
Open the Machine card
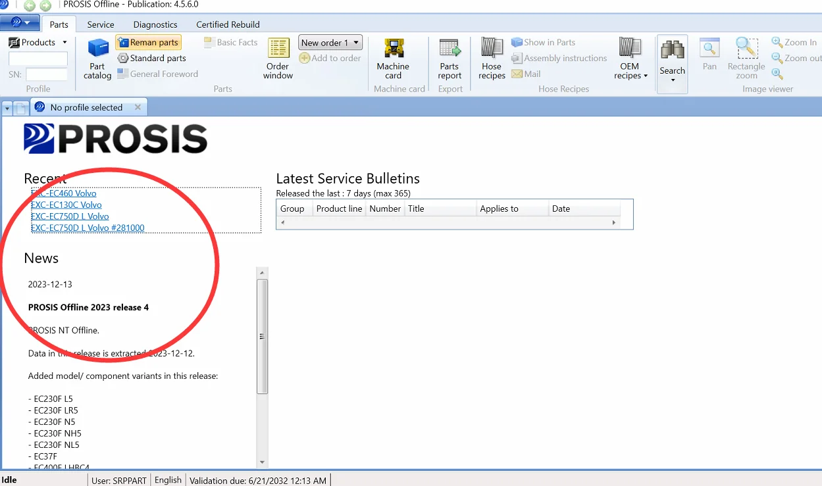pyautogui.click(x=393, y=59)
